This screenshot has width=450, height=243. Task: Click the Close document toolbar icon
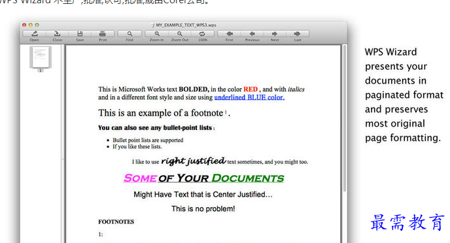57,34
